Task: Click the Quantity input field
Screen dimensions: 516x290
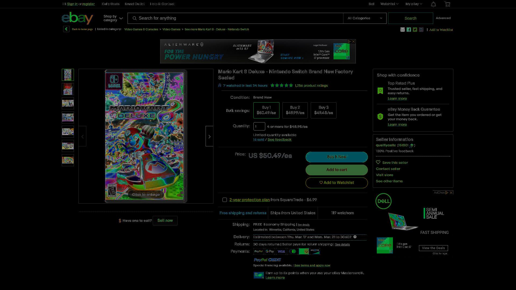Action: coord(259,126)
